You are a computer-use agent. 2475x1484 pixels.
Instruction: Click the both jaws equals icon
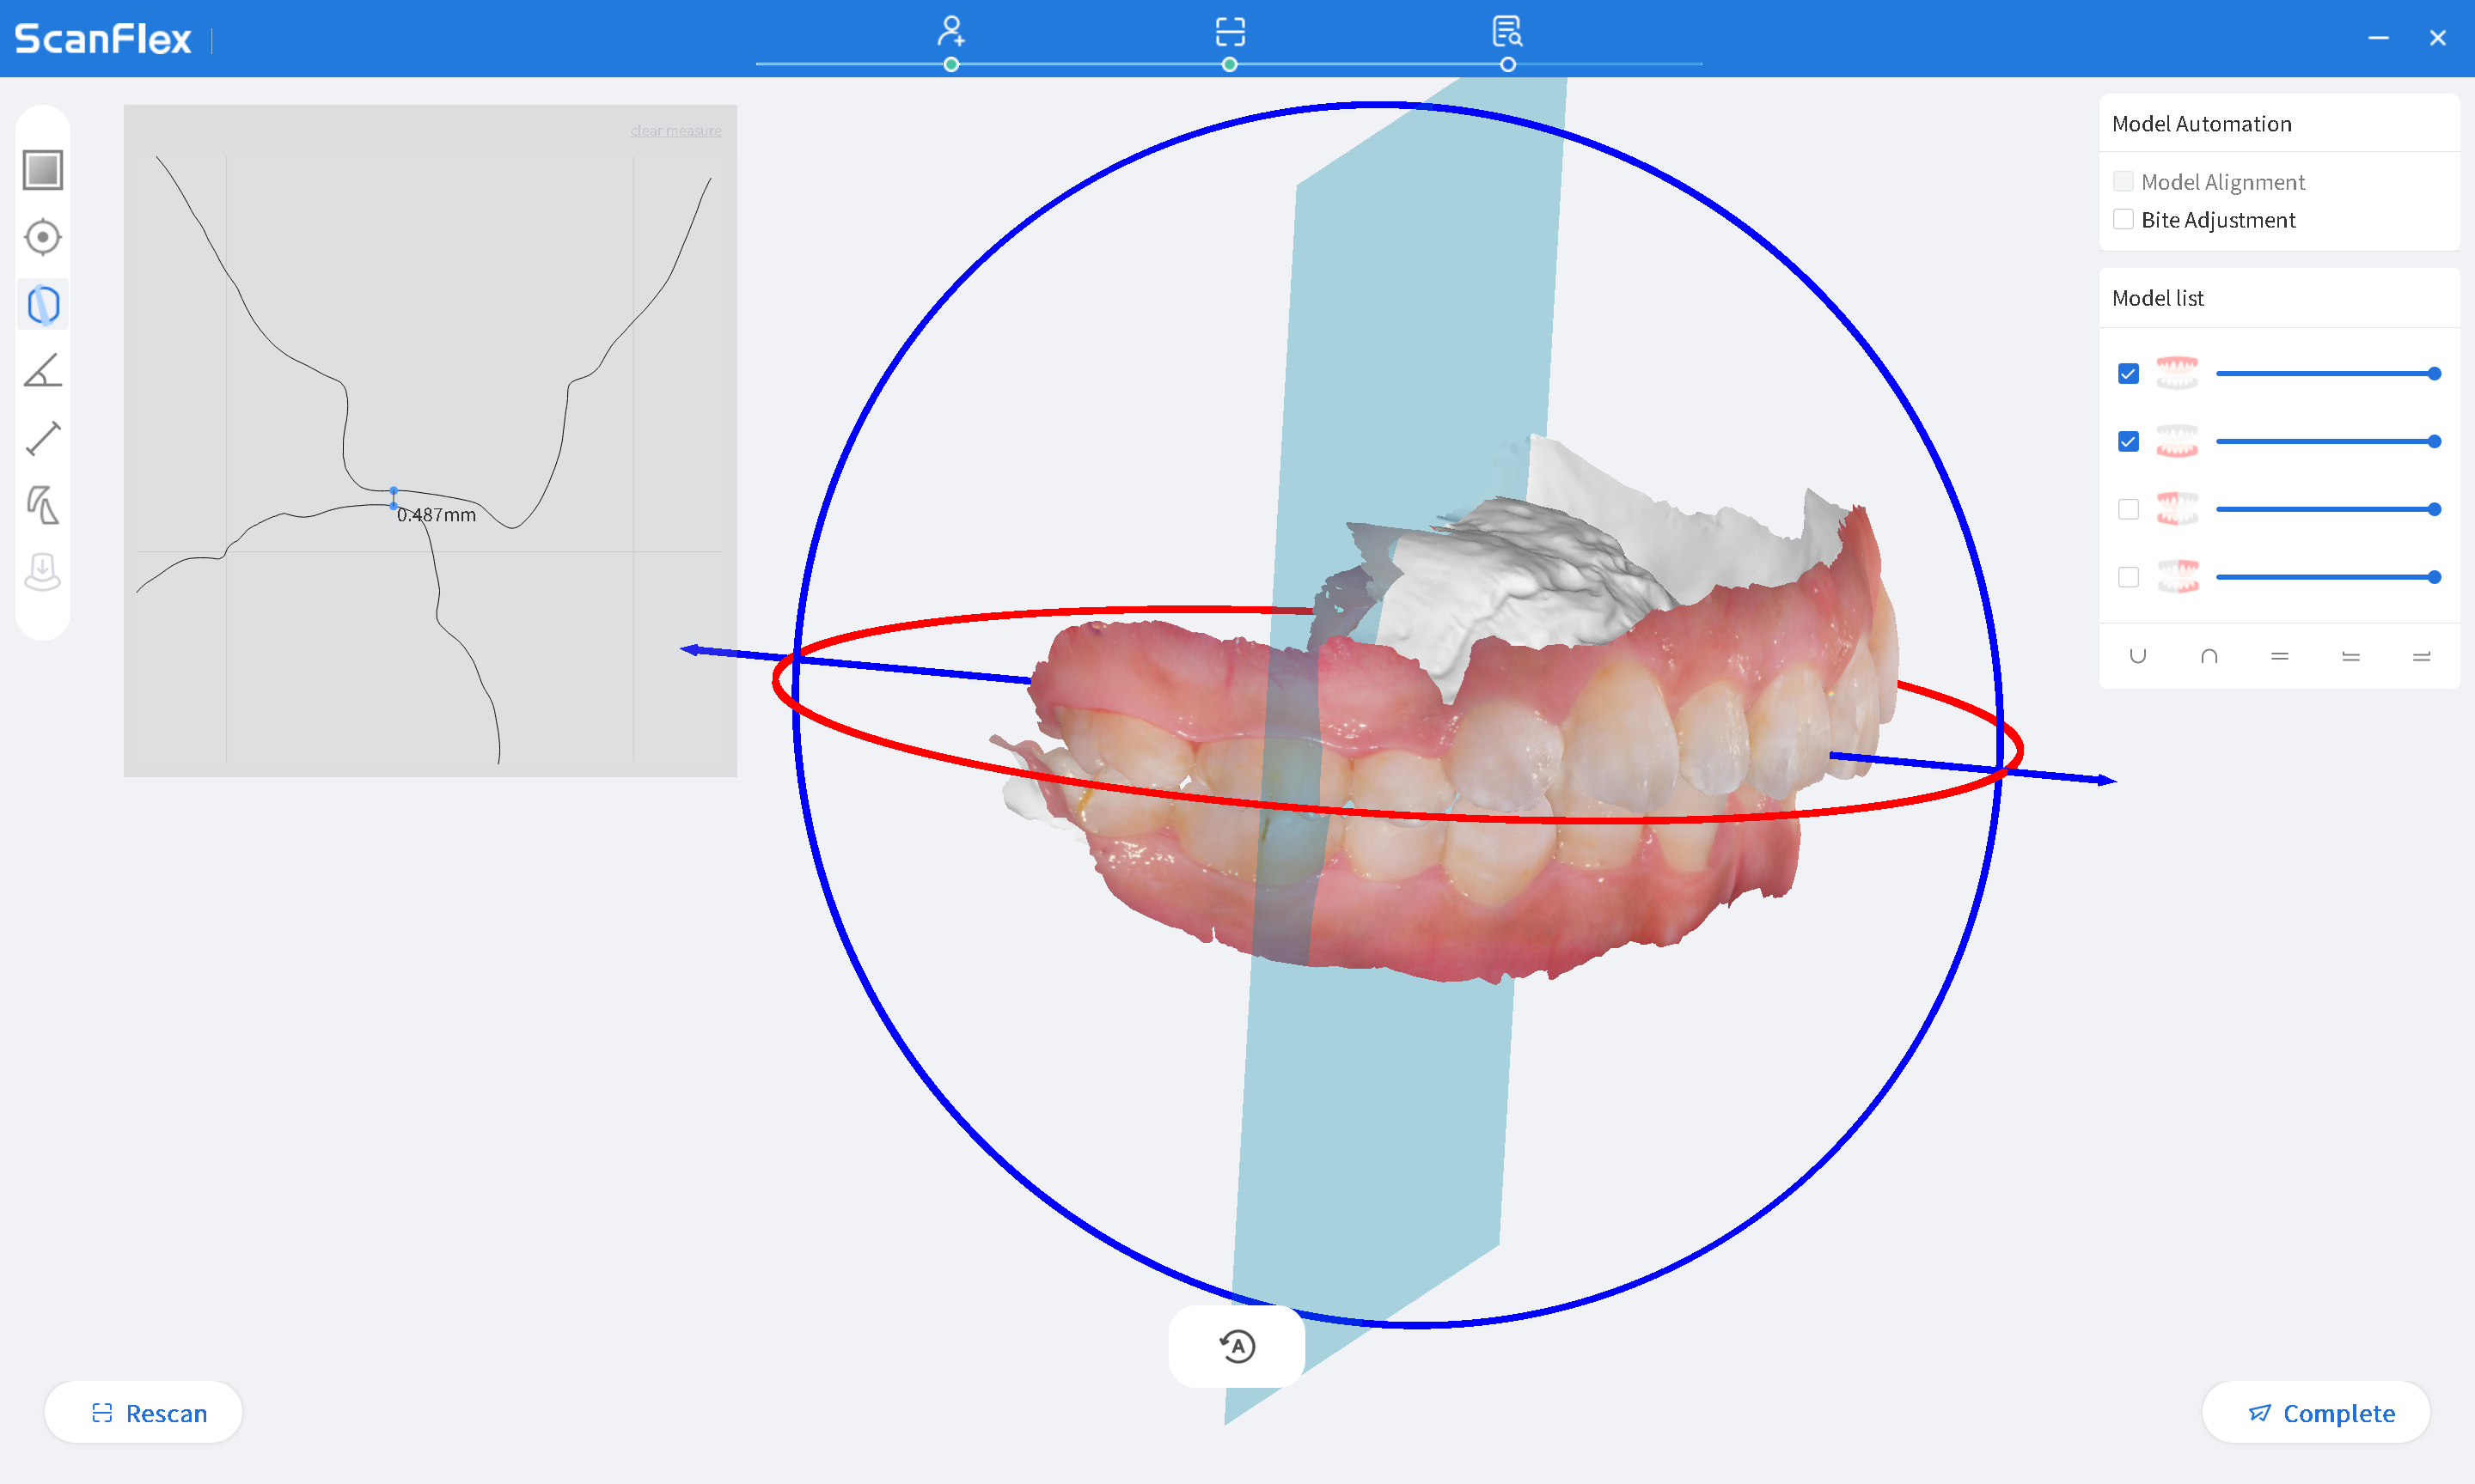[x=2279, y=656]
